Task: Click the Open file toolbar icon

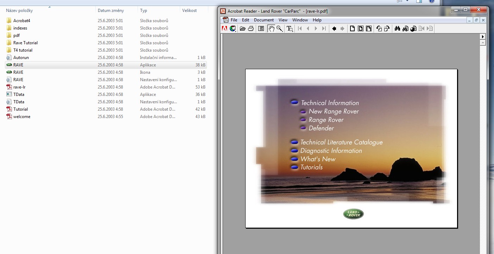Action: (242, 29)
